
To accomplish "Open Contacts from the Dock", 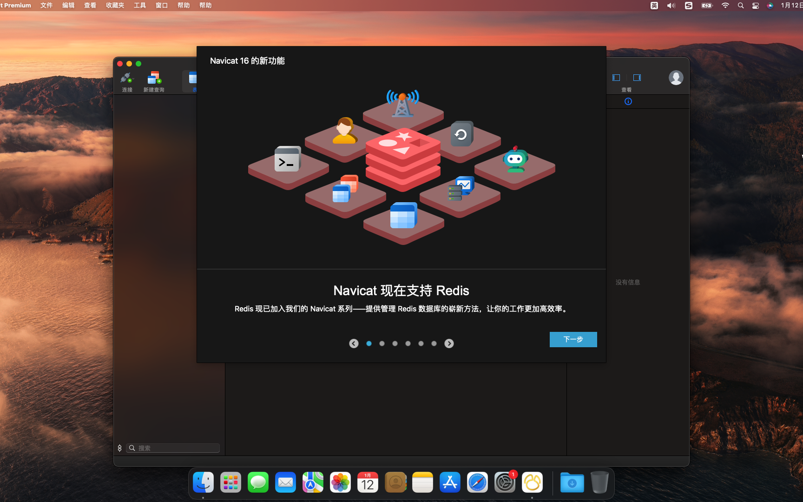I will click(x=395, y=482).
